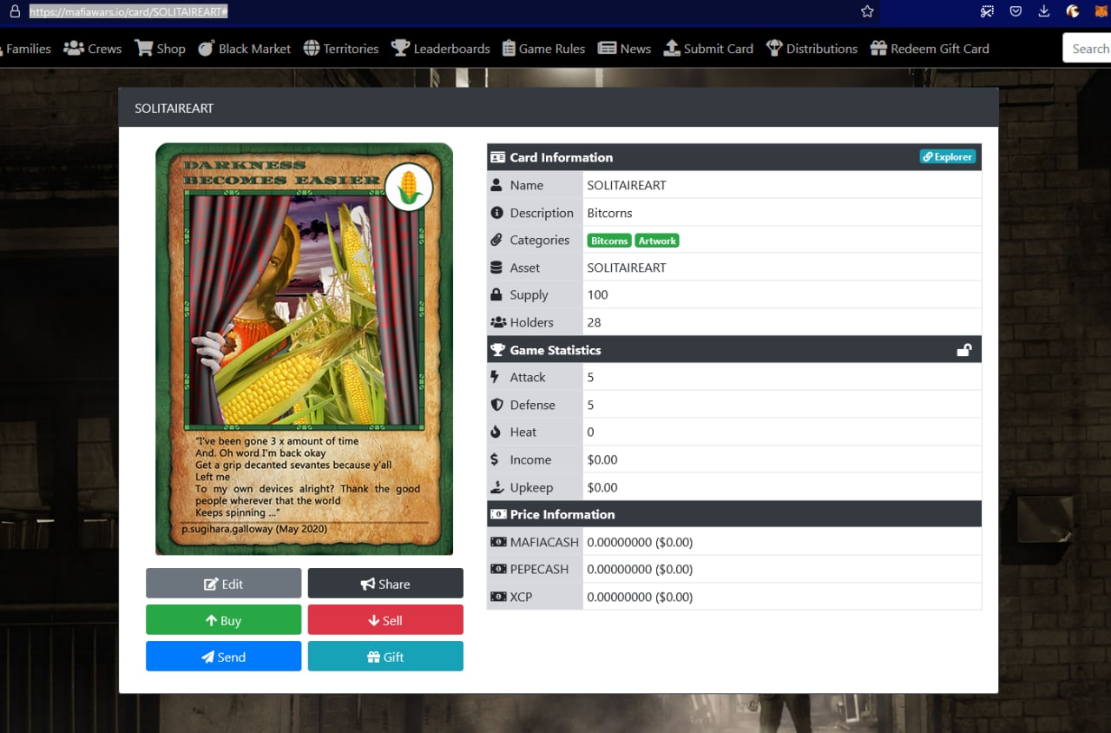Click the blue Send button
Screen dimensions: 1111x733
[224, 657]
